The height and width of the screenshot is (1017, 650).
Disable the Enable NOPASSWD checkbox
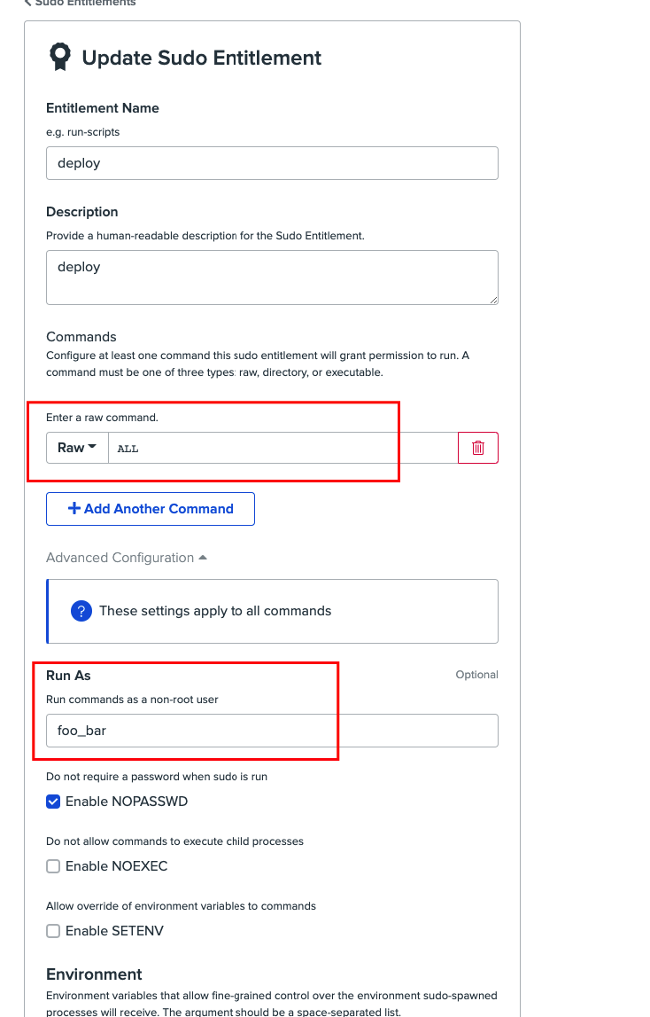tap(53, 802)
